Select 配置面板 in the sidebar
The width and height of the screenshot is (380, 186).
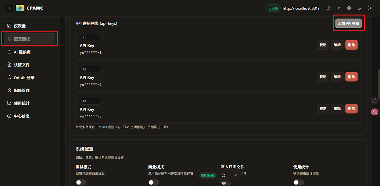coord(29,39)
